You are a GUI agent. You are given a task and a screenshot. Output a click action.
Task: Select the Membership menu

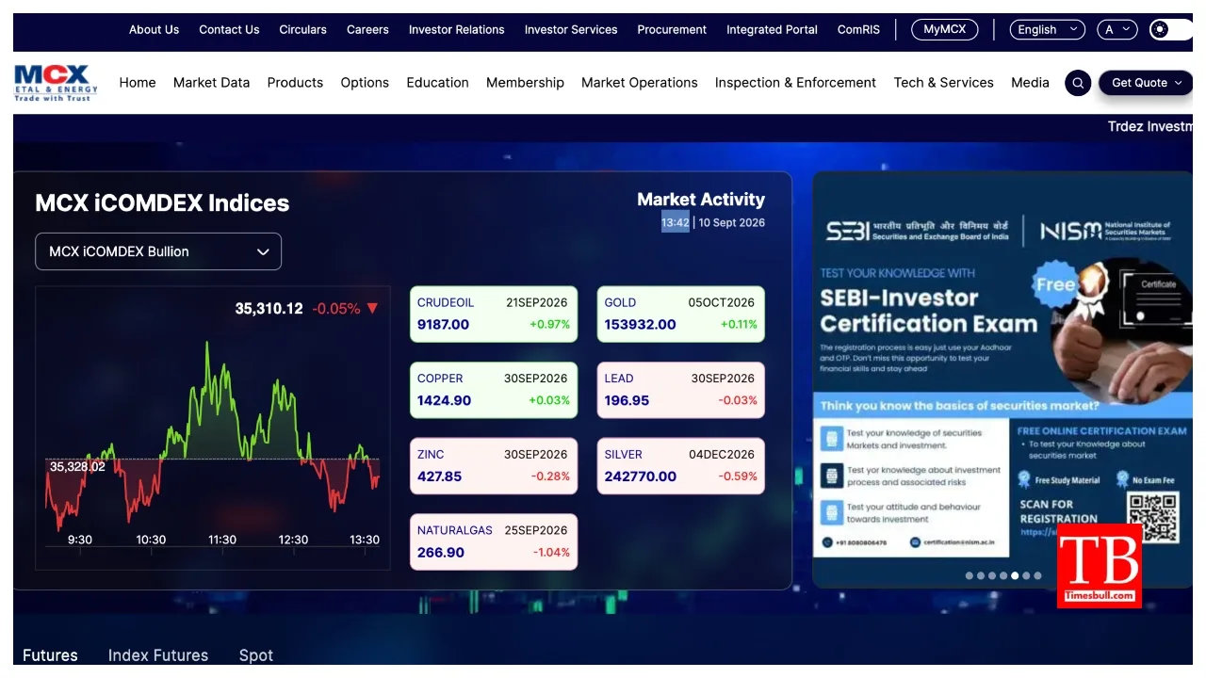click(x=525, y=83)
